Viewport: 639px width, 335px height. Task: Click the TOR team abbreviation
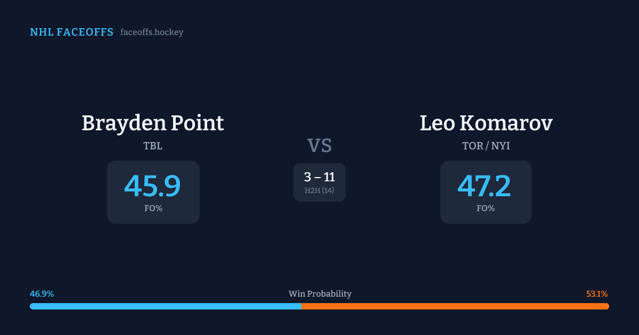point(473,146)
